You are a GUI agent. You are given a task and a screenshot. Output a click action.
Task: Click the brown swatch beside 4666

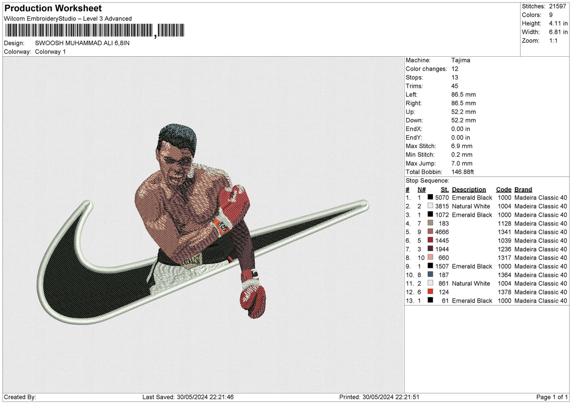pos(430,232)
